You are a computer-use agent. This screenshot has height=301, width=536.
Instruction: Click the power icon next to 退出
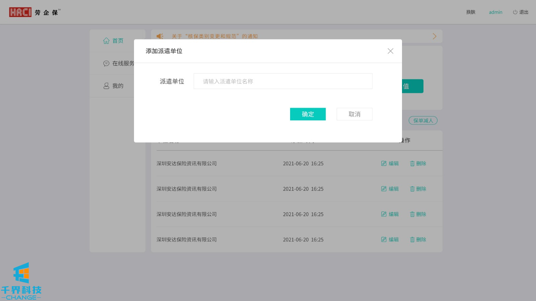pyautogui.click(x=515, y=12)
